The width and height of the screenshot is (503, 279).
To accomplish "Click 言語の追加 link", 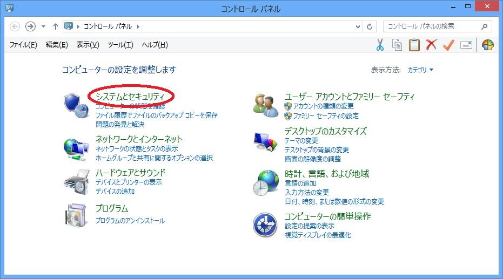I will tap(300, 183).
